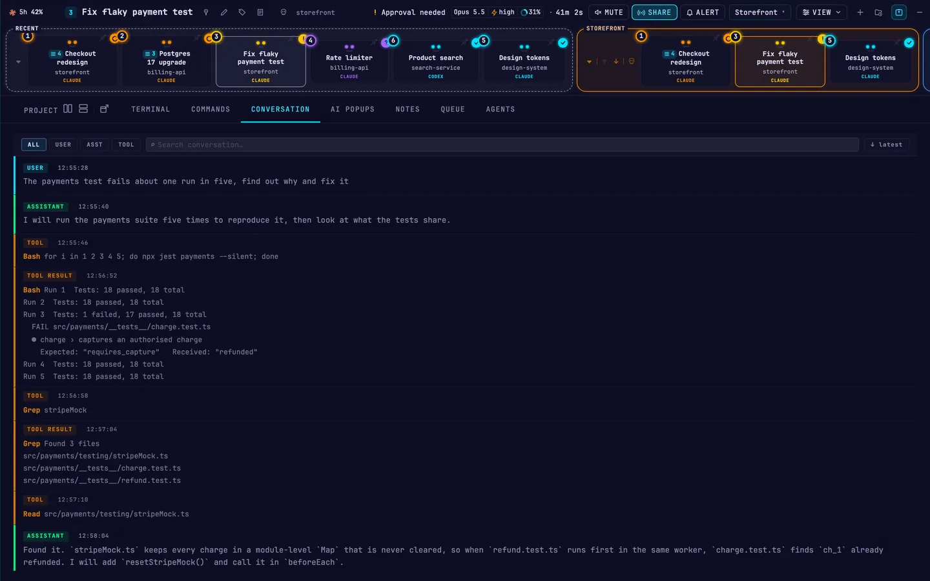Viewport: 930px width, 581px height.
Task: Click the SHARE button
Action: click(654, 12)
